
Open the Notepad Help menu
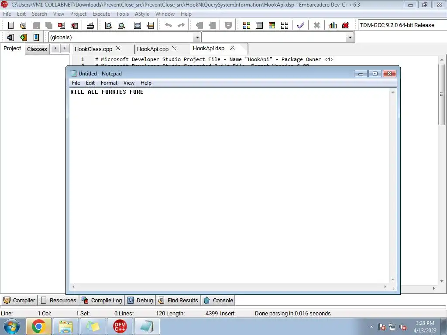pos(146,83)
